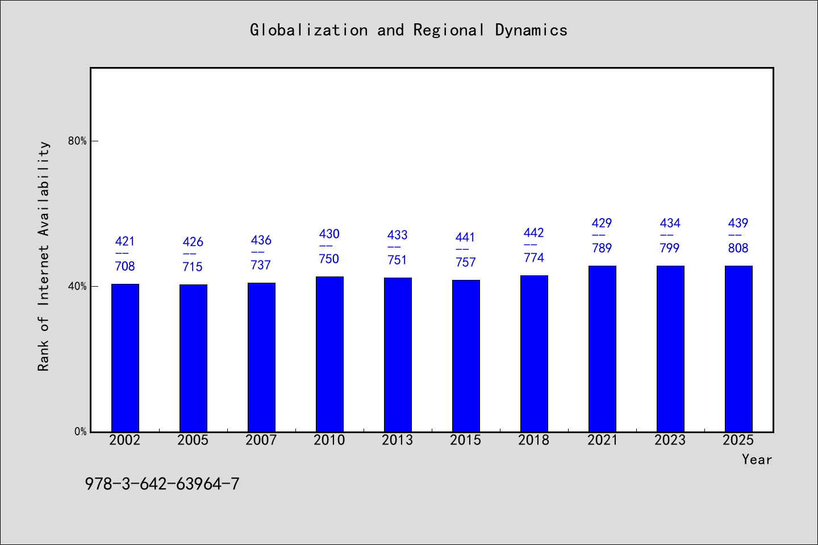Click the x-axis tick label '2015'
Viewport: 818px width, 545px height.
466,440
